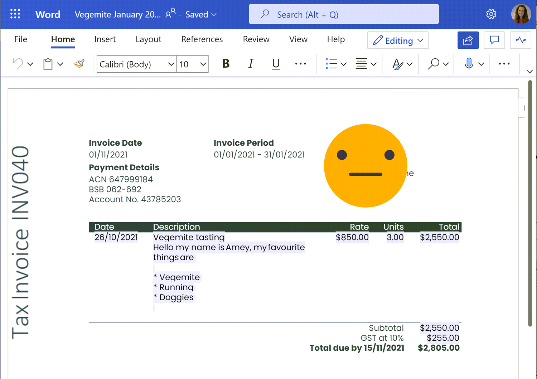Start voice Dictation
Screen dimensions: 537x379
[469, 64]
